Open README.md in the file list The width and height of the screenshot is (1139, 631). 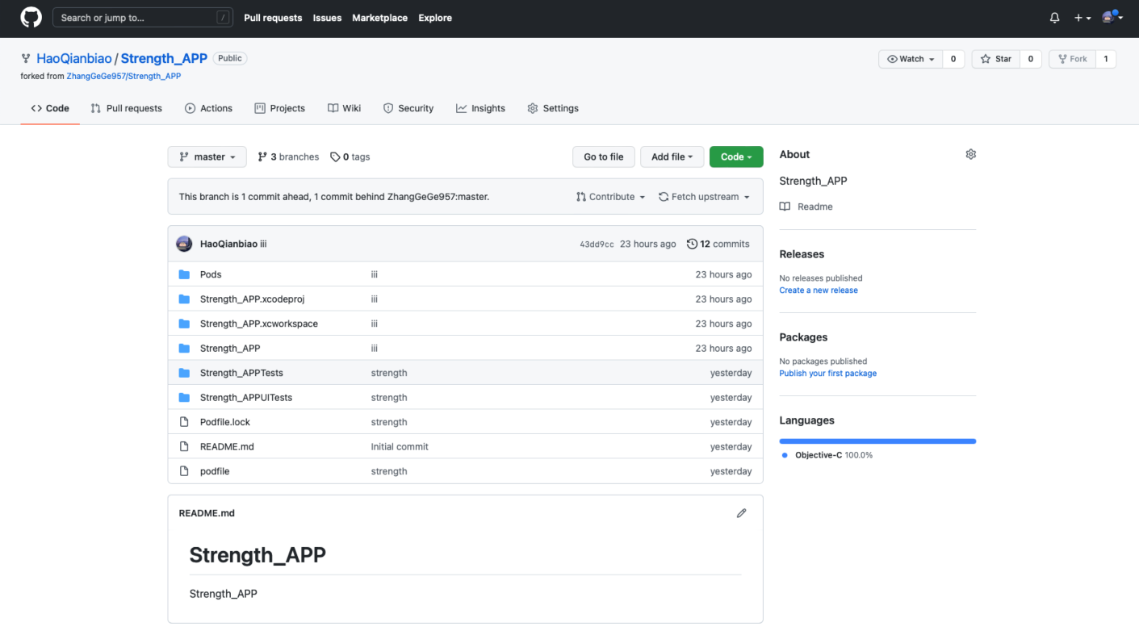pyautogui.click(x=227, y=447)
